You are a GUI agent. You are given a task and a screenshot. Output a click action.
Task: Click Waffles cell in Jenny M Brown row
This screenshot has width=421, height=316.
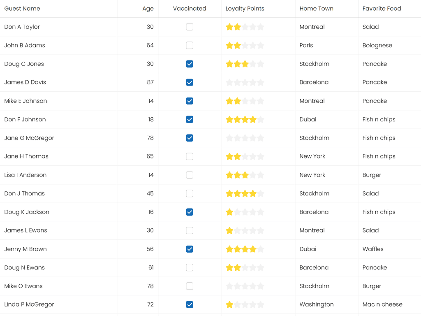(x=373, y=249)
